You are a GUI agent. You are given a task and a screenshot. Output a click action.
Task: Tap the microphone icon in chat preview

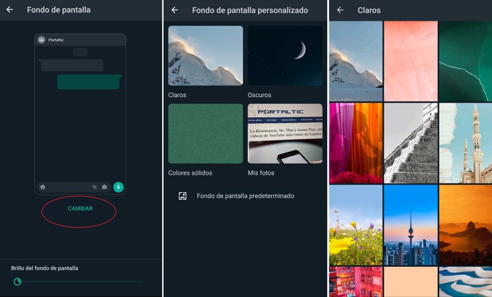point(118,187)
